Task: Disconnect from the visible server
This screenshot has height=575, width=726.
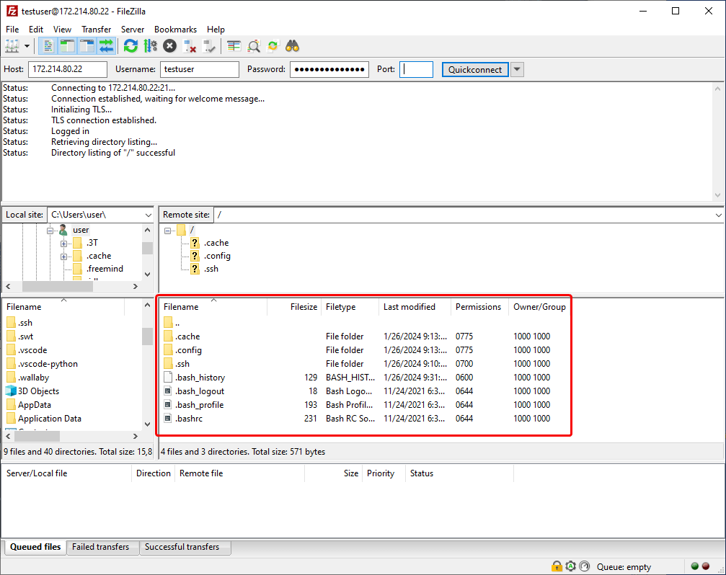Action: (190, 46)
